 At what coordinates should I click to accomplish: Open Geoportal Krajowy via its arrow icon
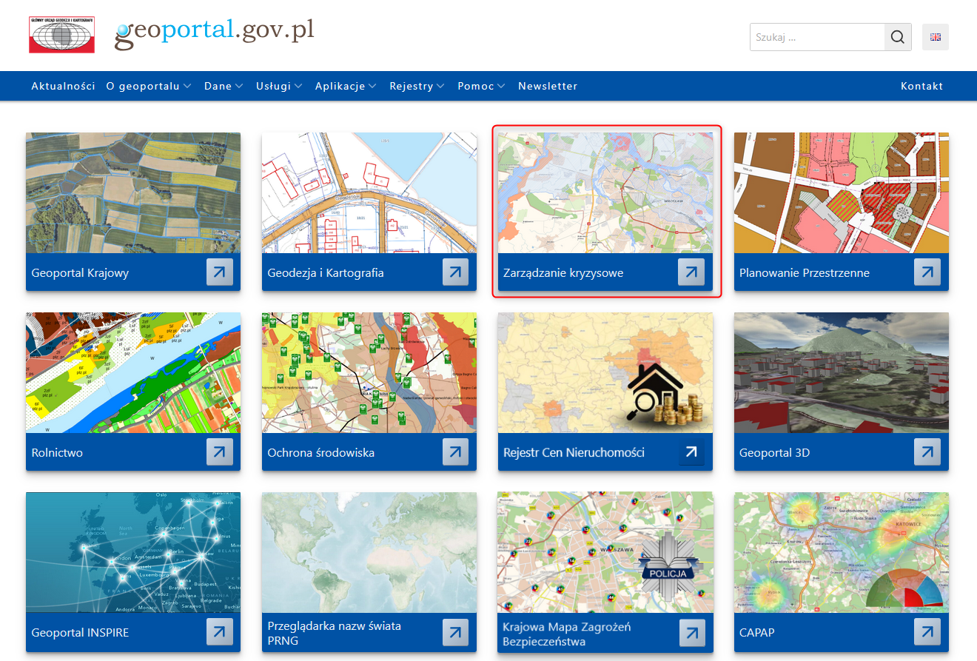[220, 272]
